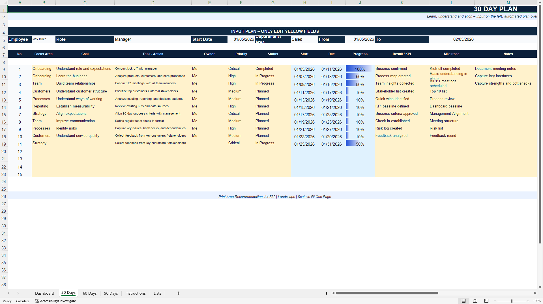Click the Completed status cell
This screenshot has height=304, width=543.
pyautogui.click(x=273, y=69)
